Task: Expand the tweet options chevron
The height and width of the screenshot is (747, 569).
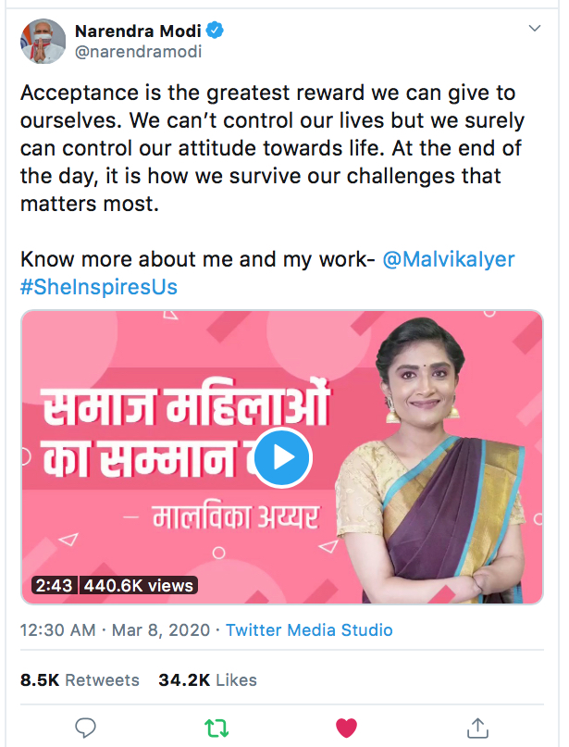Action: coord(534,30)
